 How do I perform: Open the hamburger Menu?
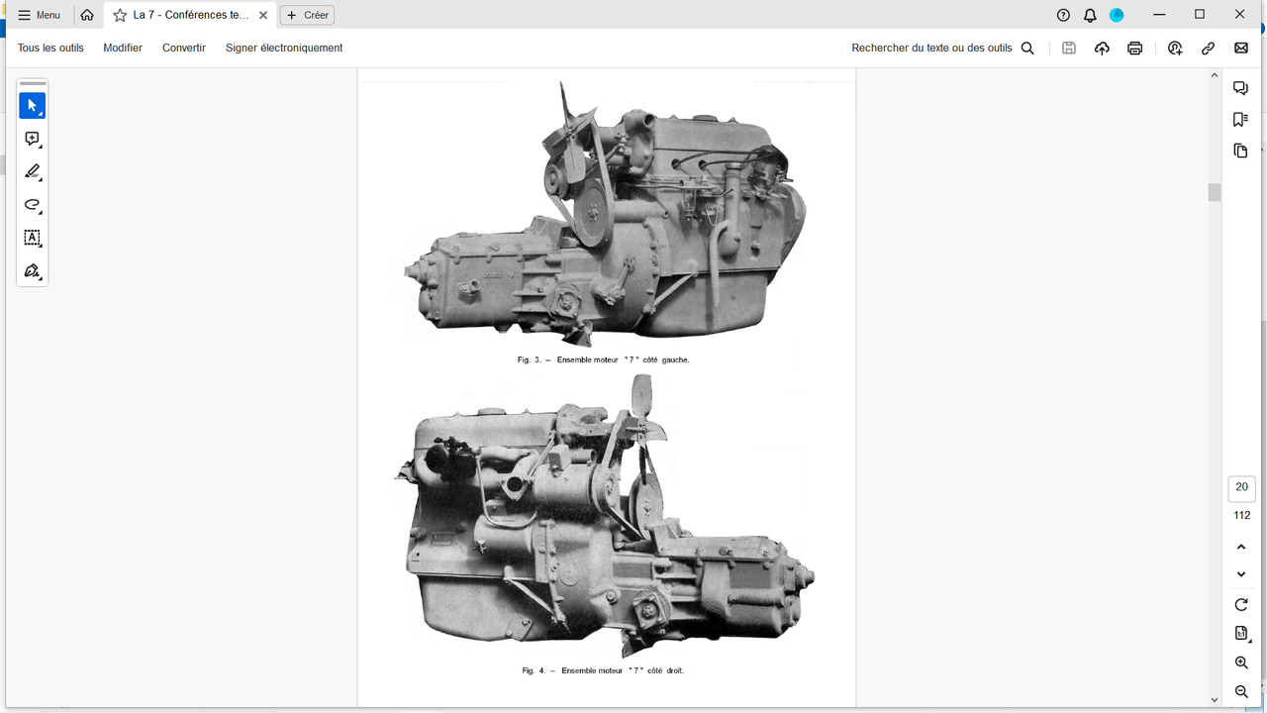point(40,15)
